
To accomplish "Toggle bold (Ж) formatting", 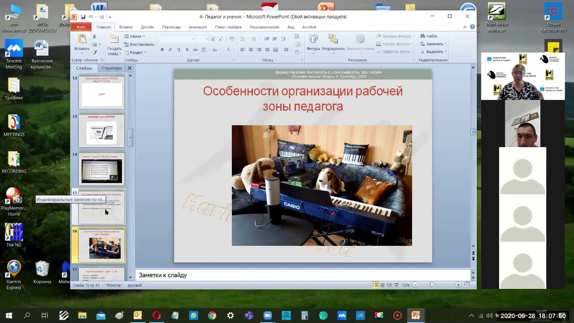I will 162,49.
